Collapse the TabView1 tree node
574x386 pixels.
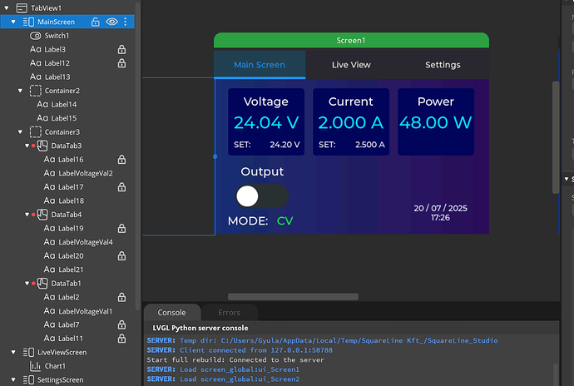[x=7, y=7]
